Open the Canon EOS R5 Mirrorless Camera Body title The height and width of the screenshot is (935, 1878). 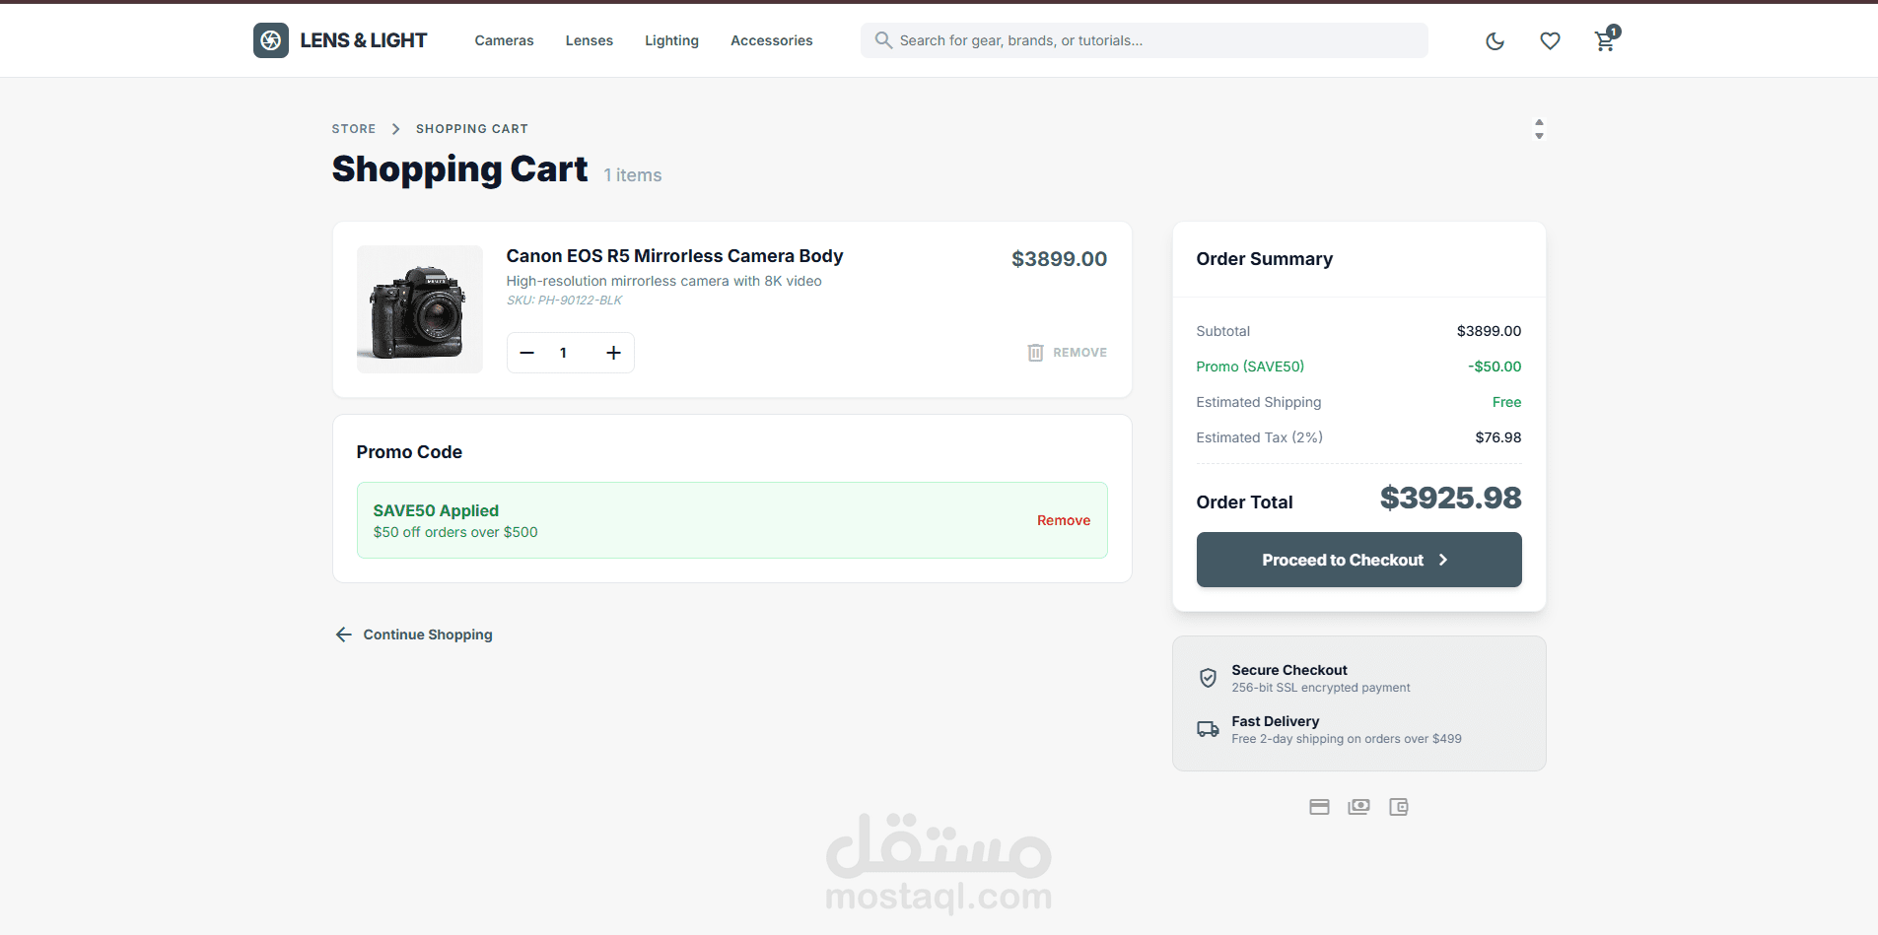(674, 256)
